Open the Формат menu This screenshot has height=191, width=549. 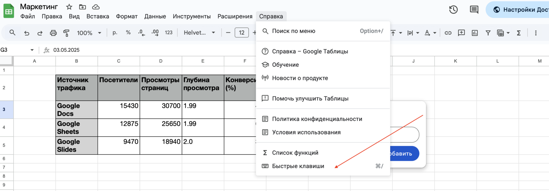point(127,16)
